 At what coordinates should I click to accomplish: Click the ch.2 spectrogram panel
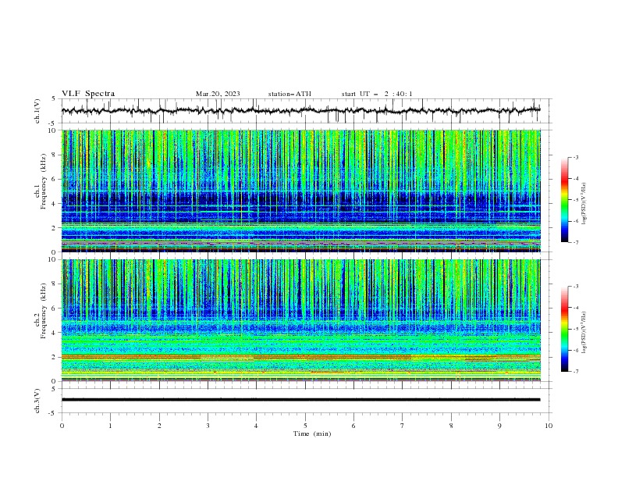click(x=301, y=320)
